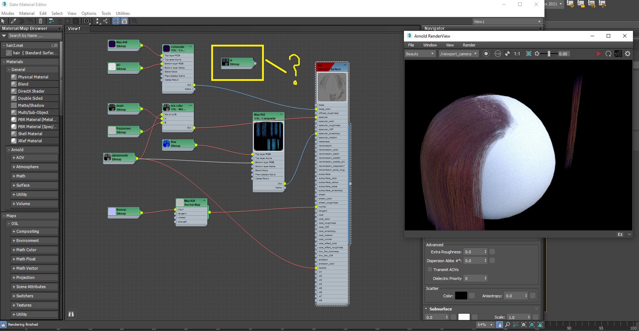Open the Tools menu

coord(106,13)
